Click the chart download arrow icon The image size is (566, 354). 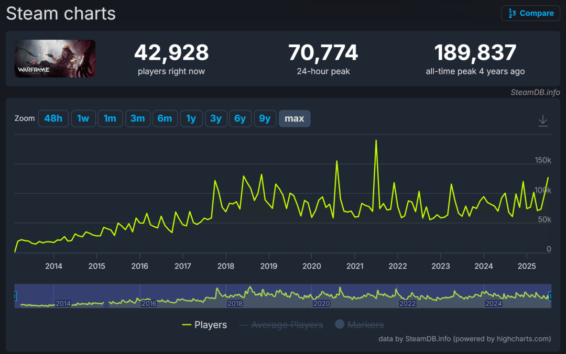coord(542,120)
